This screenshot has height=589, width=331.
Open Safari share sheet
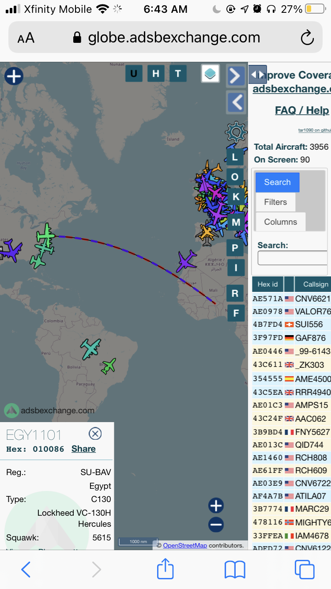pyautogui.click(x=165, y=569)
